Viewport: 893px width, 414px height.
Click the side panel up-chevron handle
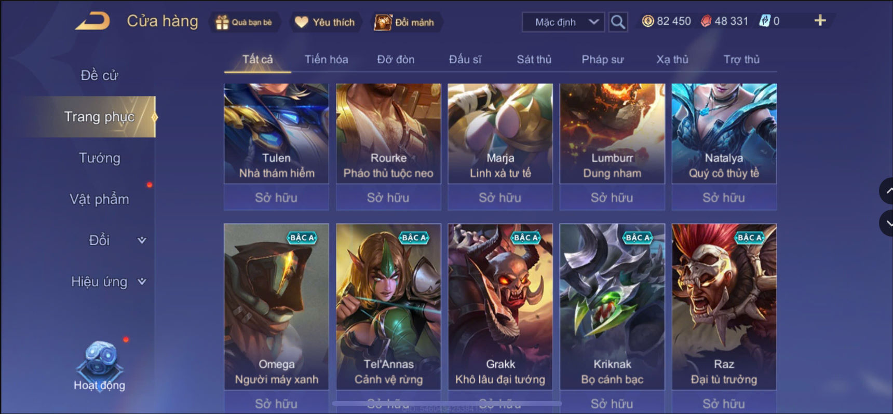[887, 191]
